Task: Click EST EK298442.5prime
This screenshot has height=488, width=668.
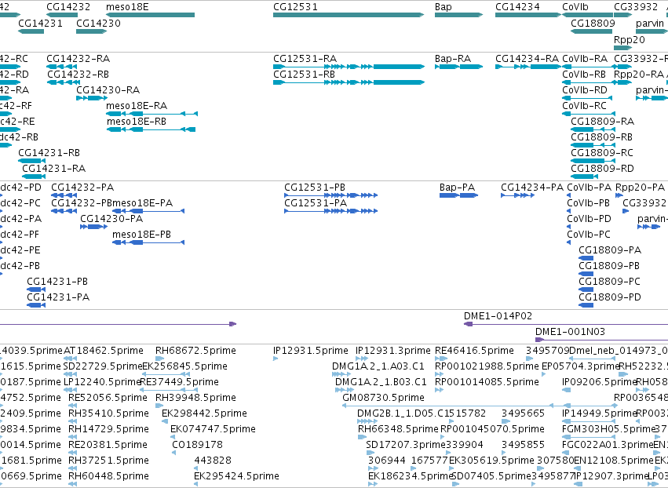Action: (x=205, y=413)
